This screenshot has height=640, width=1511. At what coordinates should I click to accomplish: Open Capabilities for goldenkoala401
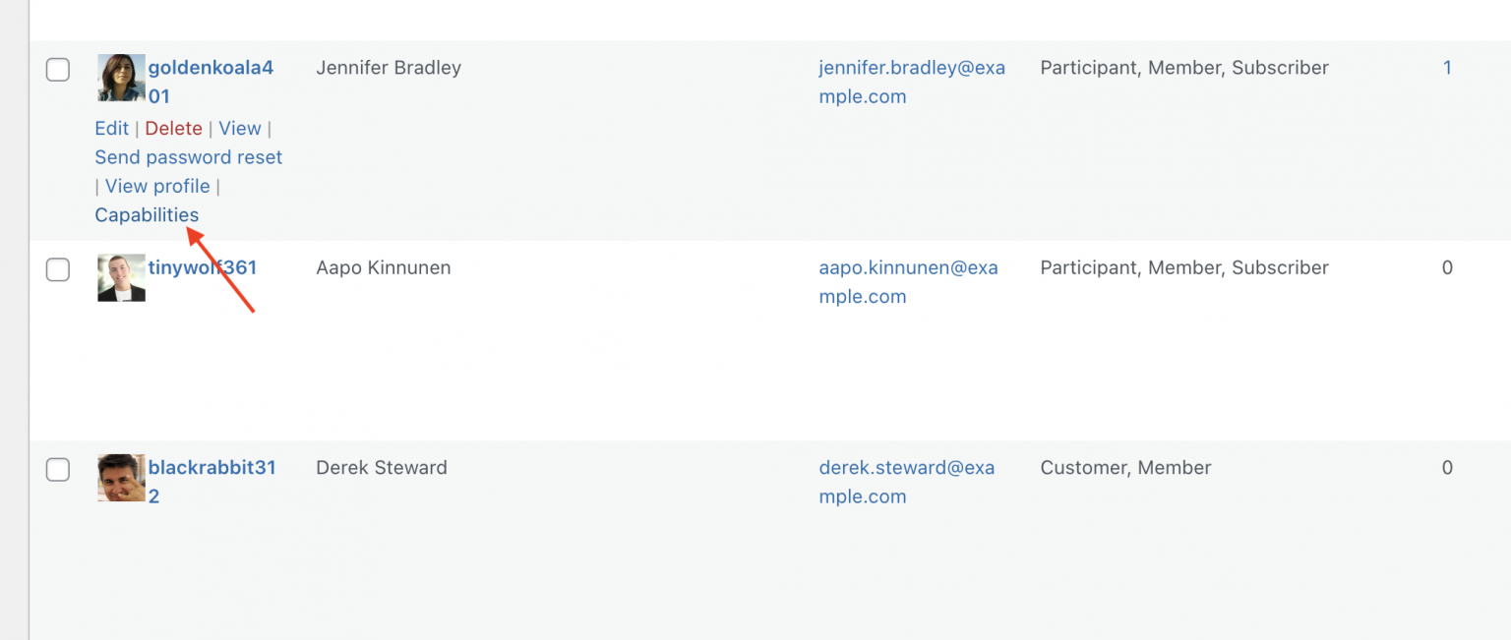pos(146,214)
